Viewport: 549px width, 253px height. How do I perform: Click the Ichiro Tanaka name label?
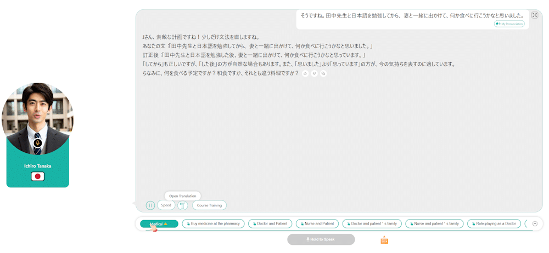pyautogui.click(x=37, y=166)
